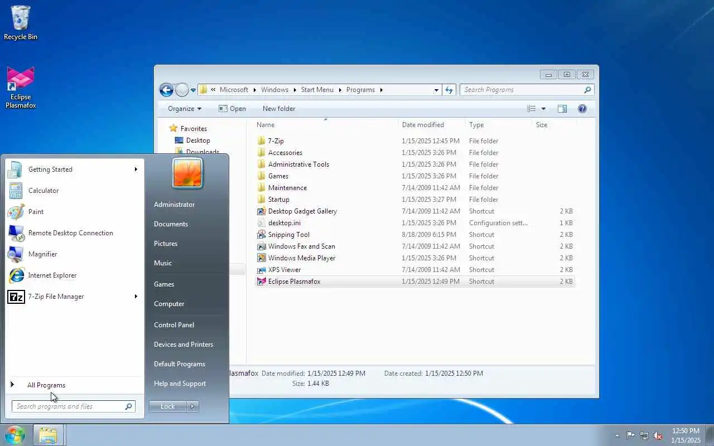Launch Eclipse Plasmafox desktop shortcut

click(21, 88)
